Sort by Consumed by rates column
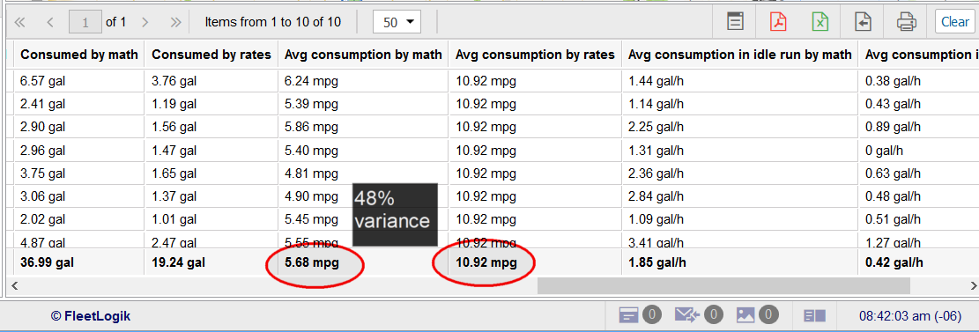Image resolution: width=979 pixels, height=332 pixels. tap(211, 55)
